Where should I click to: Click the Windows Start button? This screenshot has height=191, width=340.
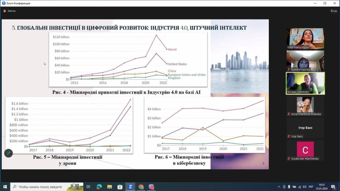(5, 186)
